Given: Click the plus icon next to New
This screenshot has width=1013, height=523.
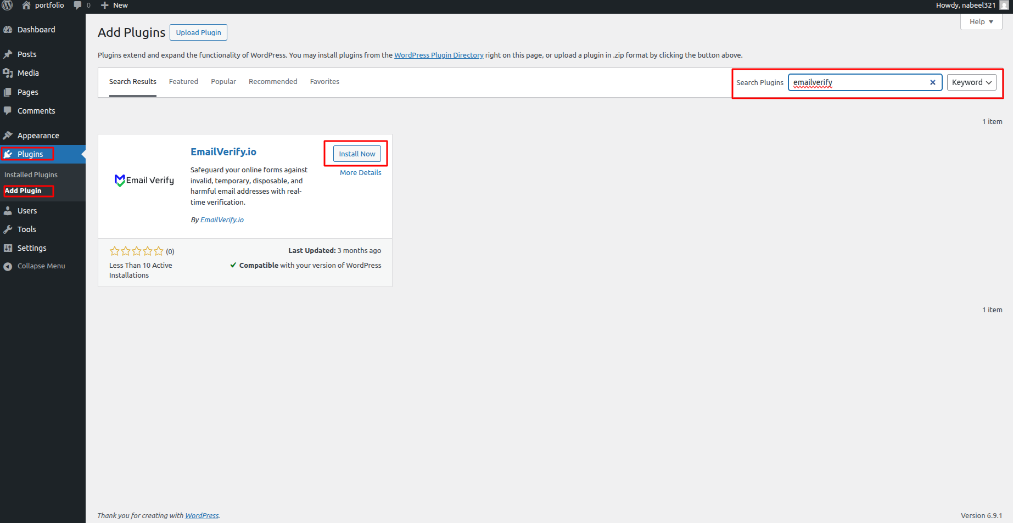Looking at the screenshot, I should (105, 5).
